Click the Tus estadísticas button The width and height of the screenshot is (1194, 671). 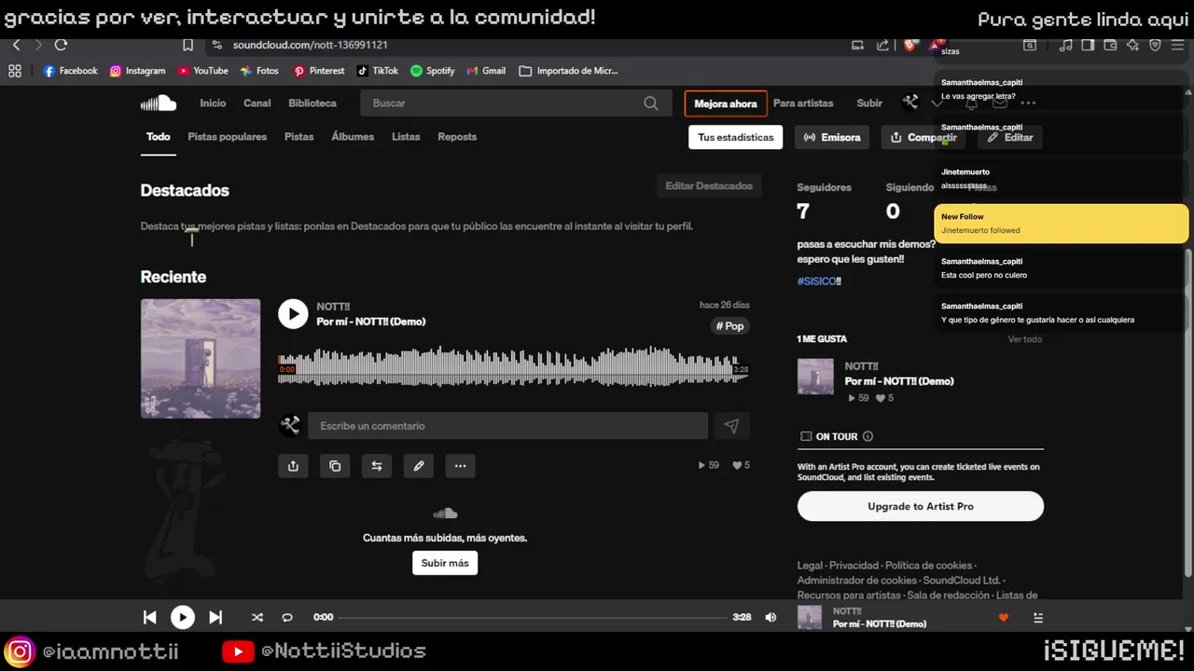[736, 137]
